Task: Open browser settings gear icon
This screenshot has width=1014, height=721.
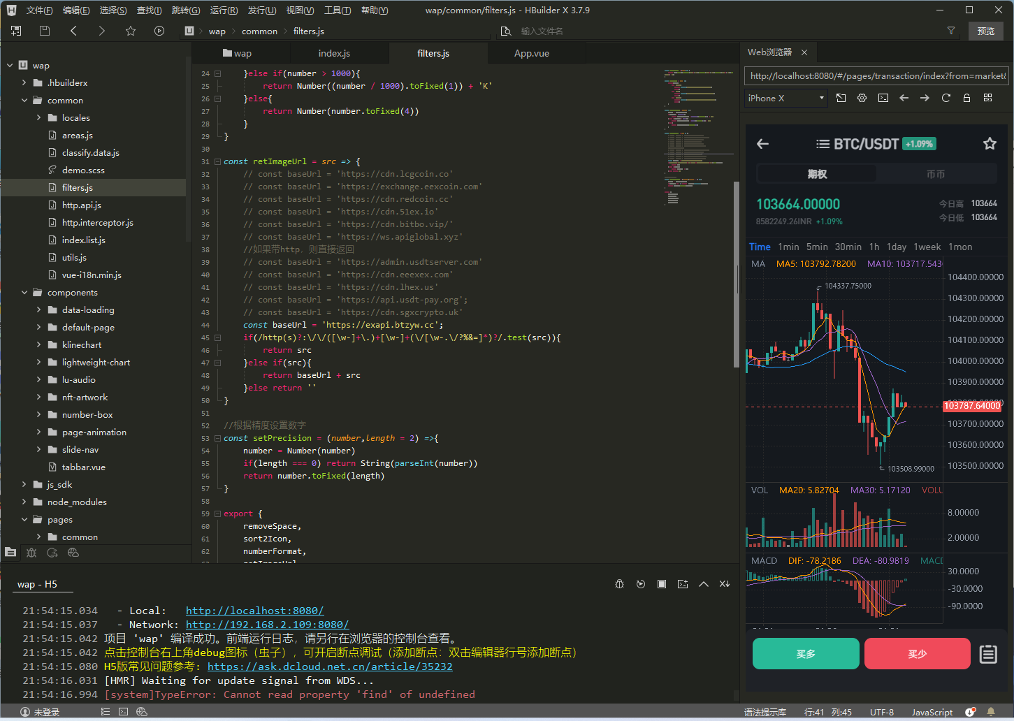Action: tap(862, 98)
